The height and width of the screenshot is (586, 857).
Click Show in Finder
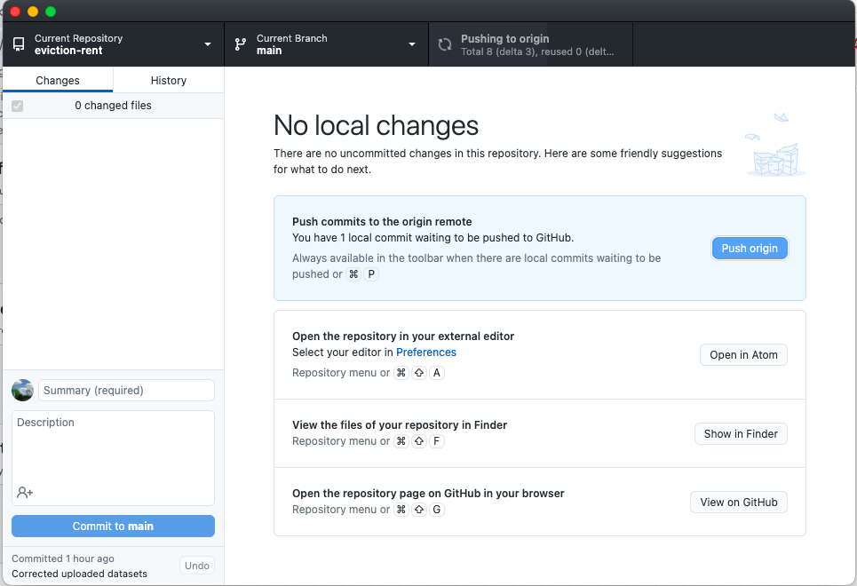741,433
